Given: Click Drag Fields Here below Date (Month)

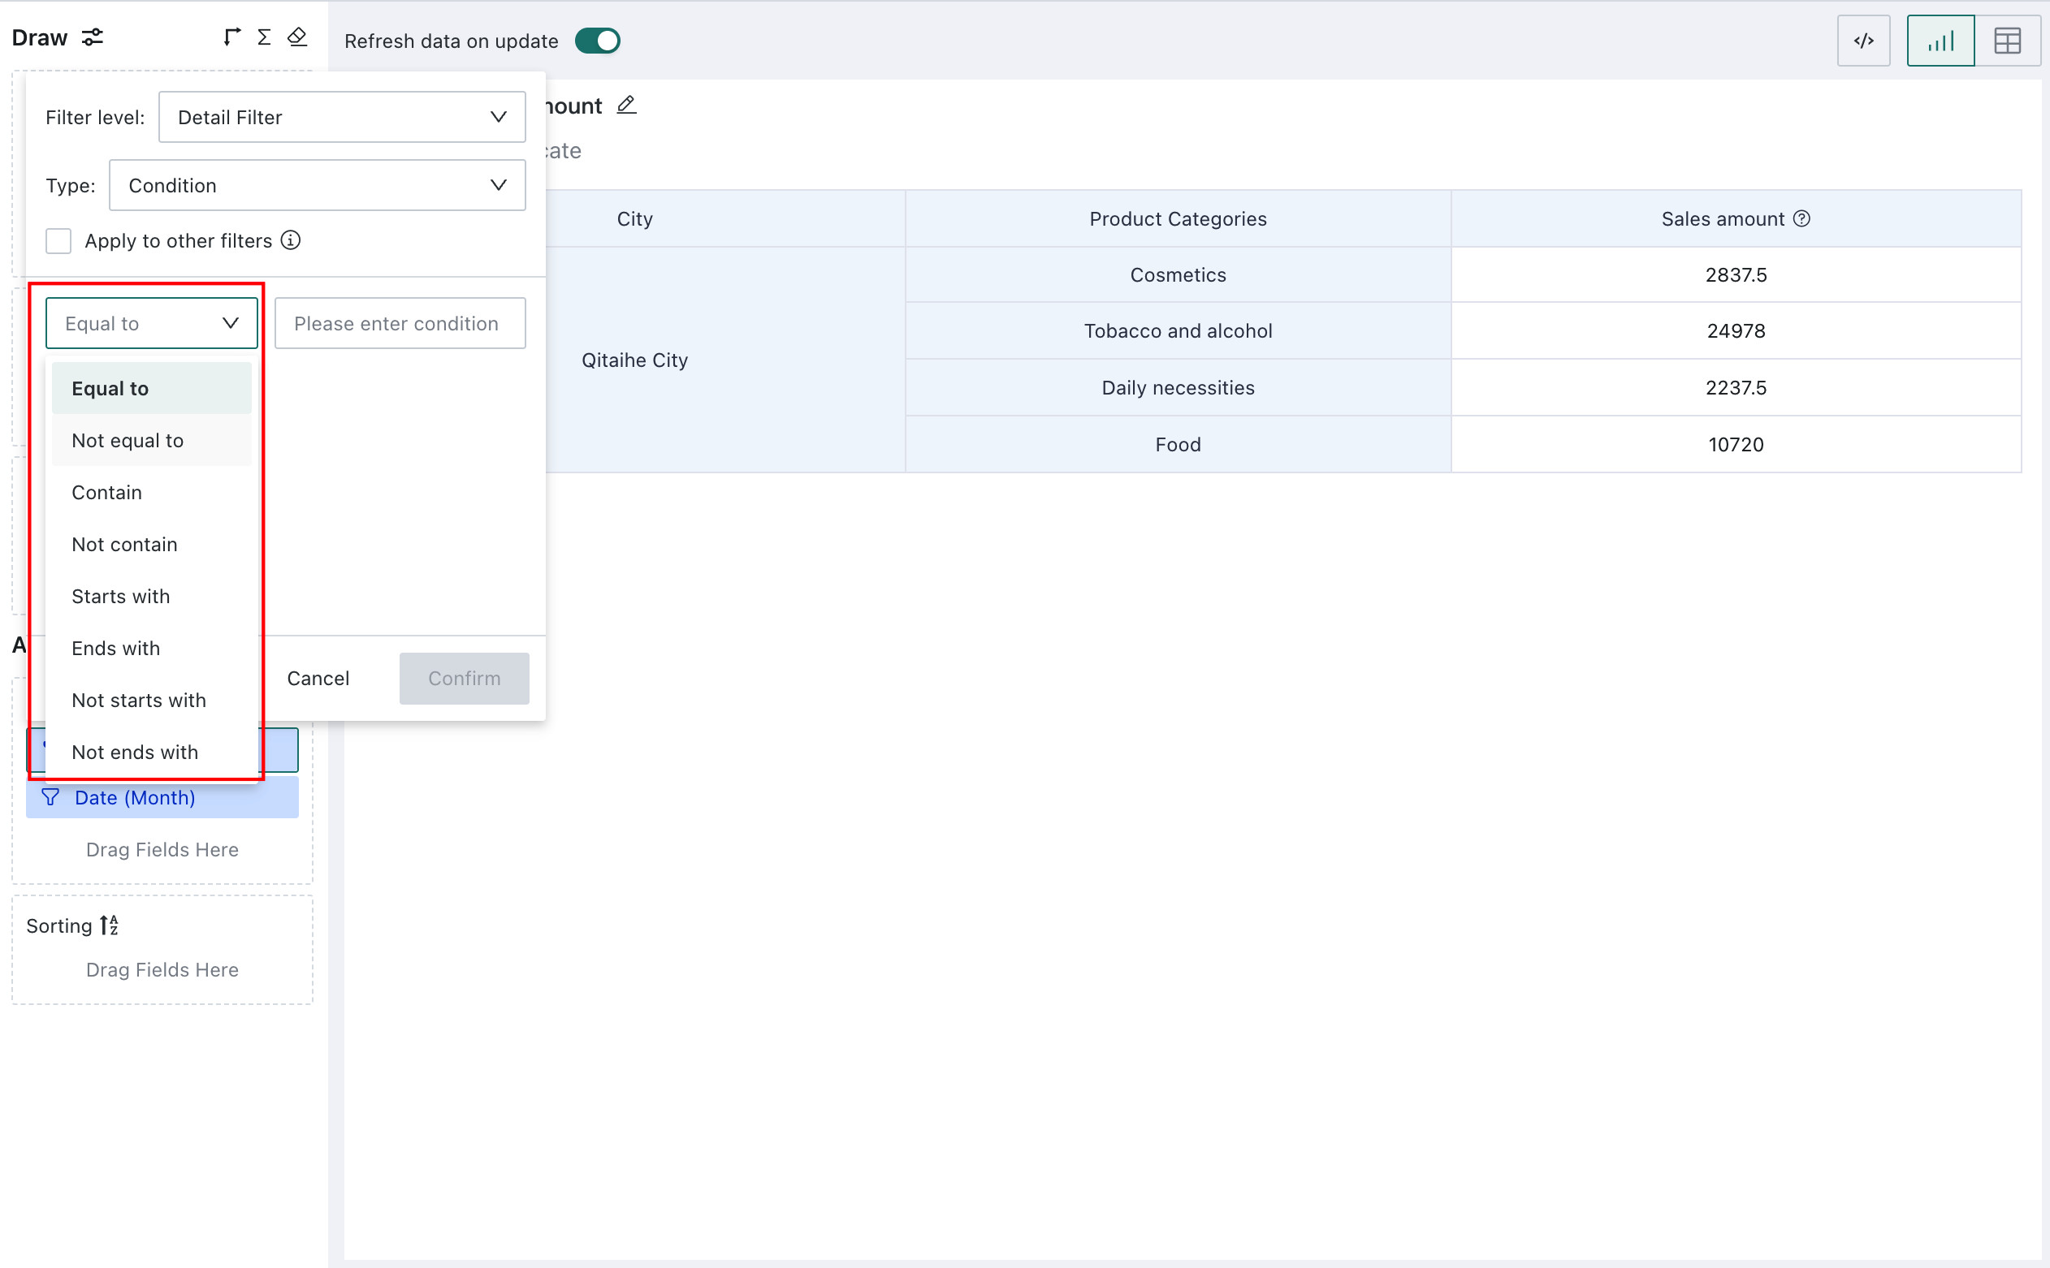Looking at the screenshot, I should coord(162,849).
